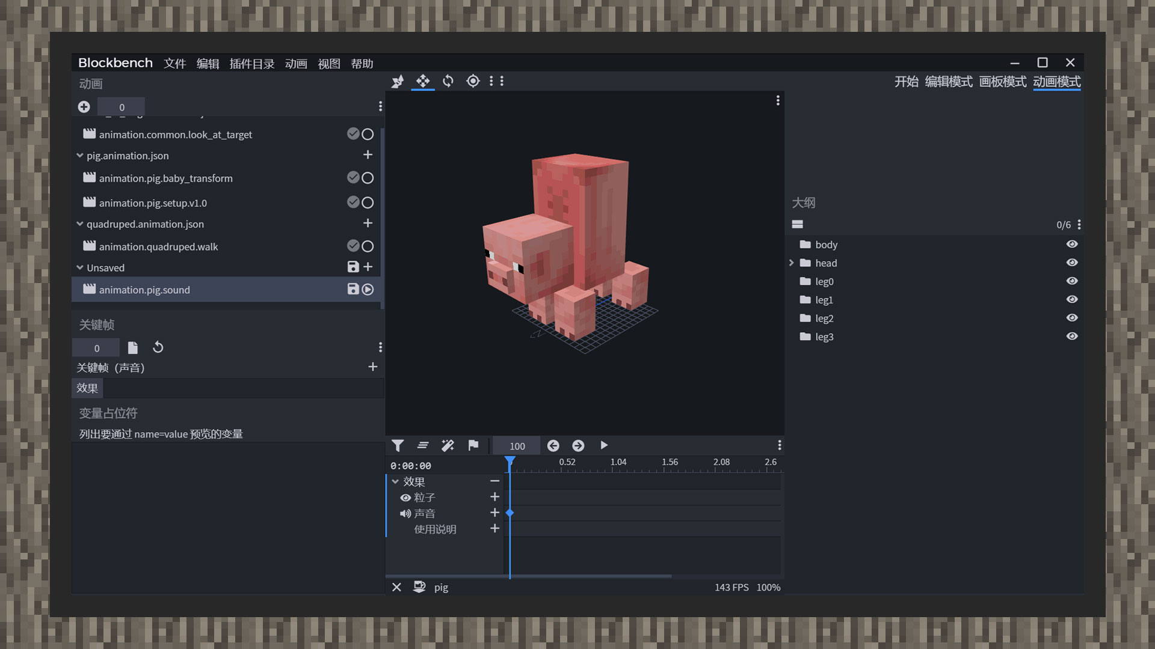Hide the head group
The image size is (1155, 649).
tap(1072, 263)
